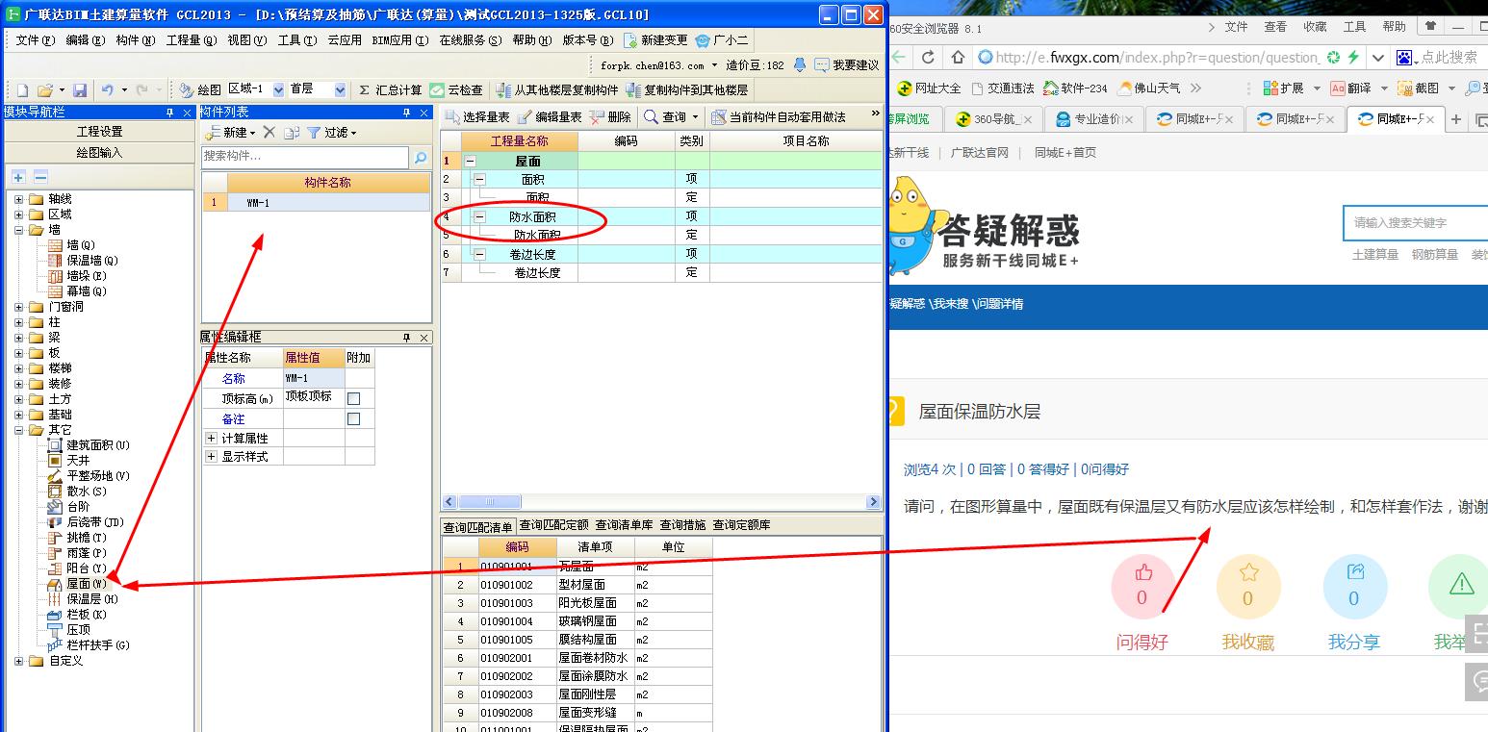The width and height of the screenshot is (1488, 732).
Task: Switch to 查询措施 tab
Action: coord(683,525)
